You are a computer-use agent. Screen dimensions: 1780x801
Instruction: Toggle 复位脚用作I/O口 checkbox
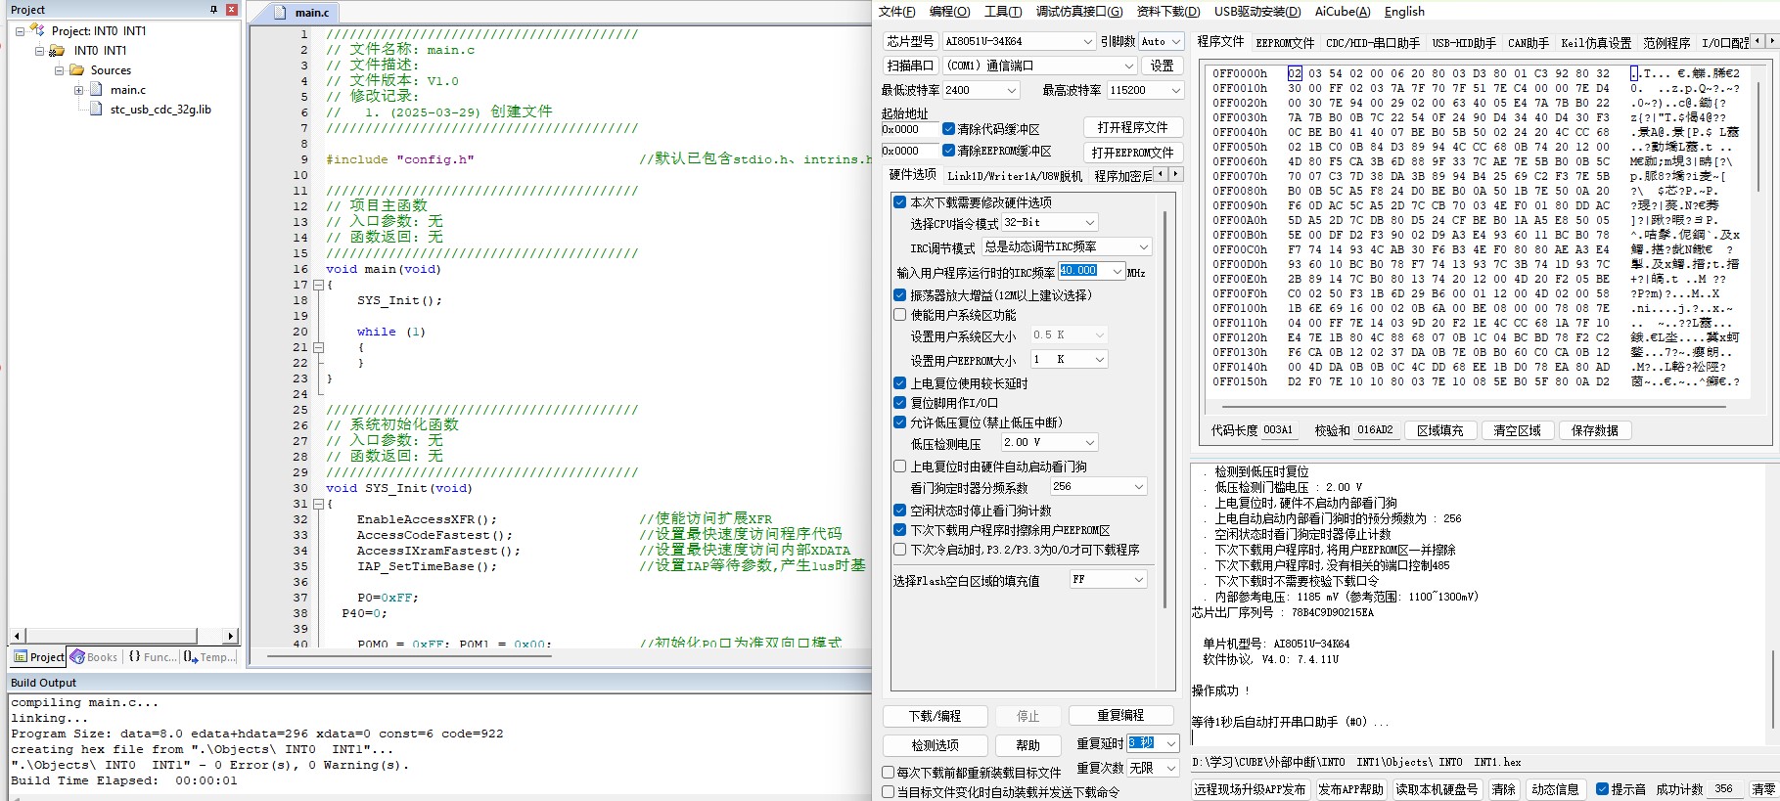click(899, 403)
